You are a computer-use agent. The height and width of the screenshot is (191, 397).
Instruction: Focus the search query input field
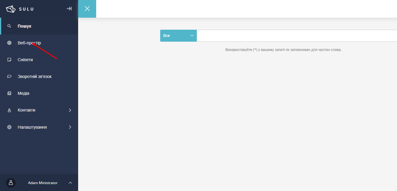pos(296,36)
